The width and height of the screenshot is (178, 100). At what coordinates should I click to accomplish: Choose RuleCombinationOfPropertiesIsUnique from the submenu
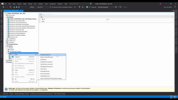click(51, 78)
